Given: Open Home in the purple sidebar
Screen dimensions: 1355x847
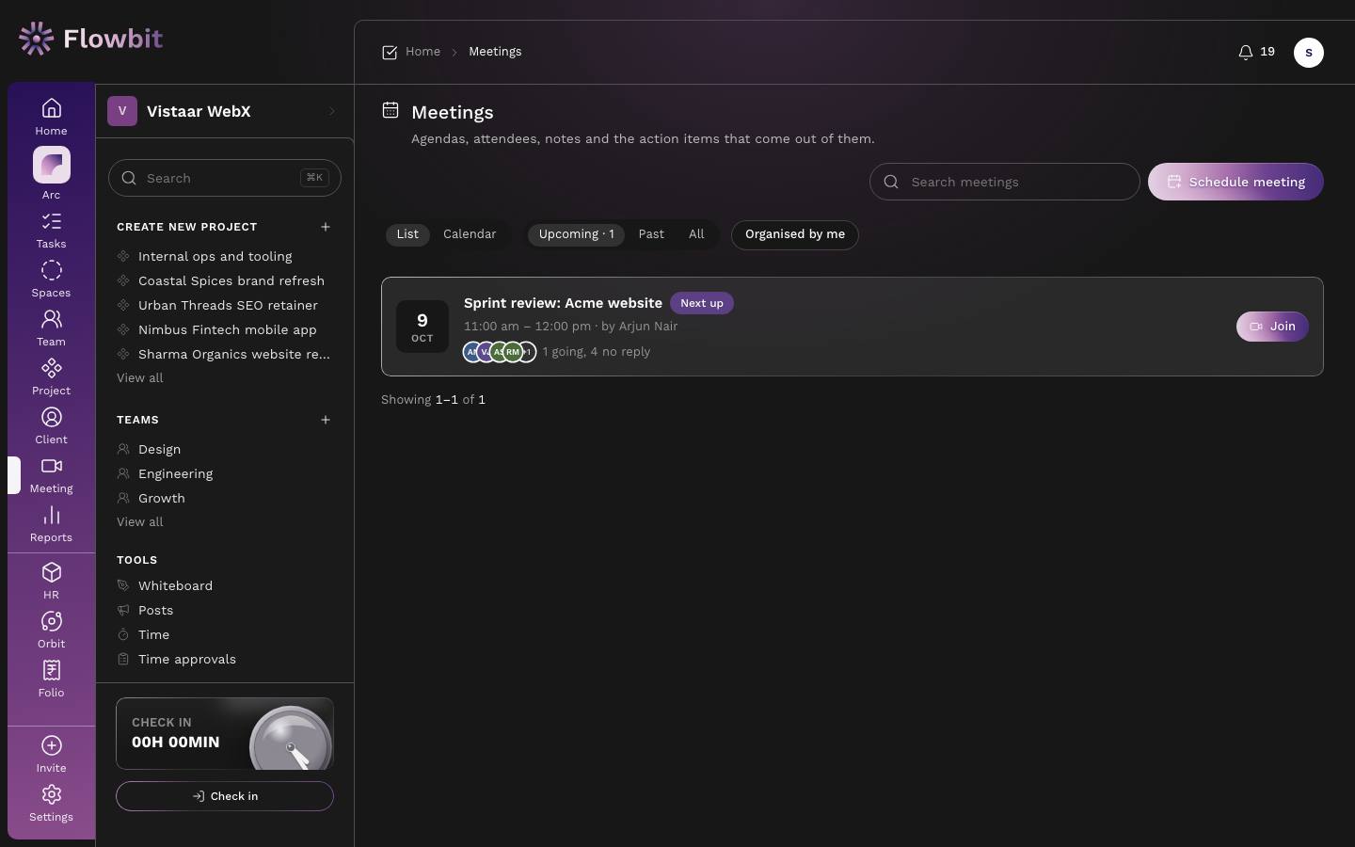Looking at the screenshot, I should pos(51,117).
